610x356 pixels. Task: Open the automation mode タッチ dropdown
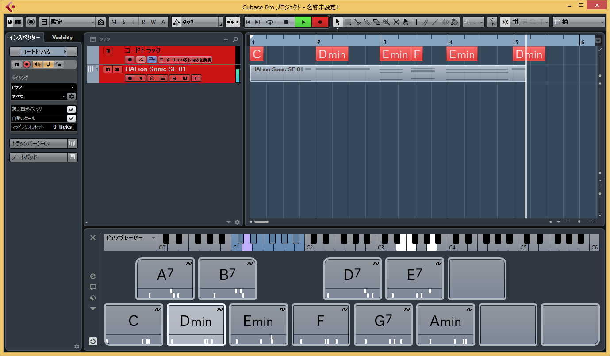[202, 22]
